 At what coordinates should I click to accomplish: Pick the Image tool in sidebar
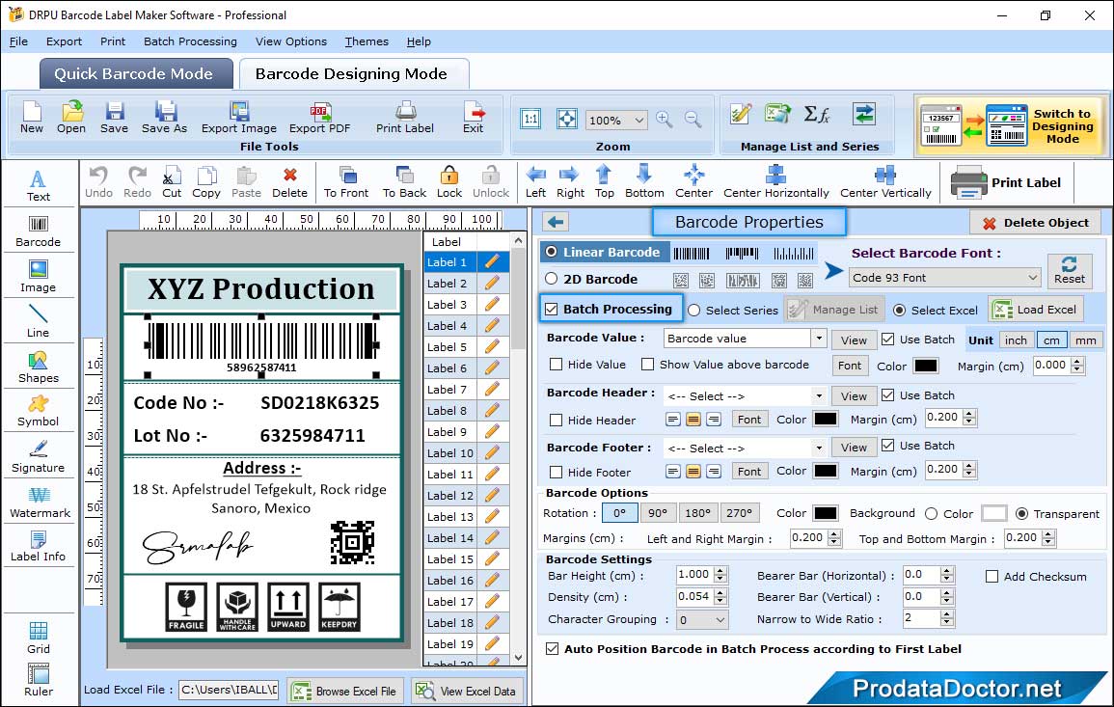(39, 277)
